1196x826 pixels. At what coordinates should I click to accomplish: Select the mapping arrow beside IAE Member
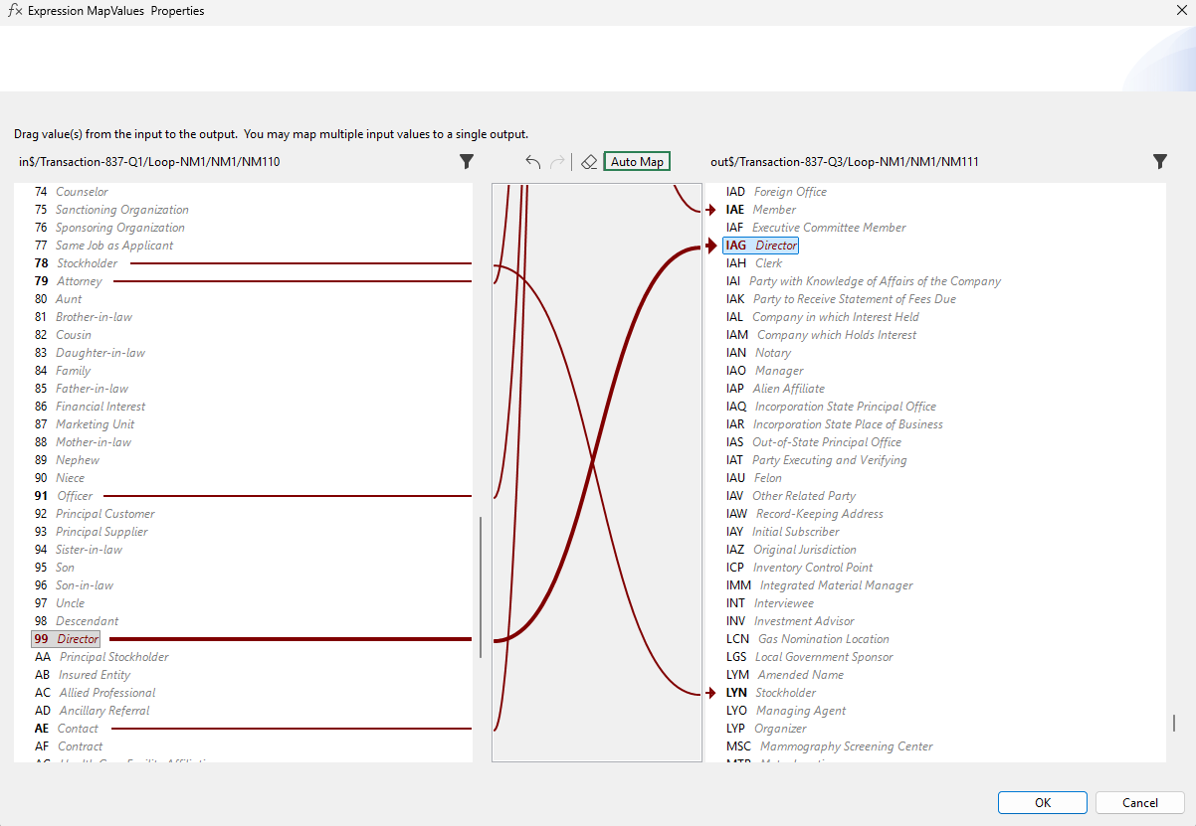click(710, 209)
